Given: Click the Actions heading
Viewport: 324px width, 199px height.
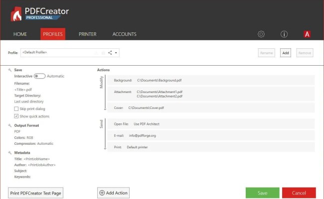Looking at the screenshot, I should 103,70.
